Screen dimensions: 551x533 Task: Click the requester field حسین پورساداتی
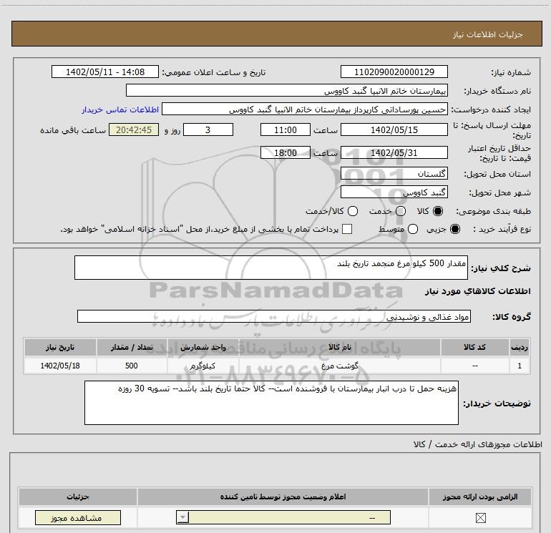(305, 109)
